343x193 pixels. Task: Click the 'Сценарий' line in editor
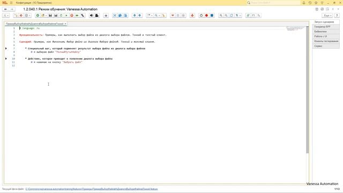point(87,42)
